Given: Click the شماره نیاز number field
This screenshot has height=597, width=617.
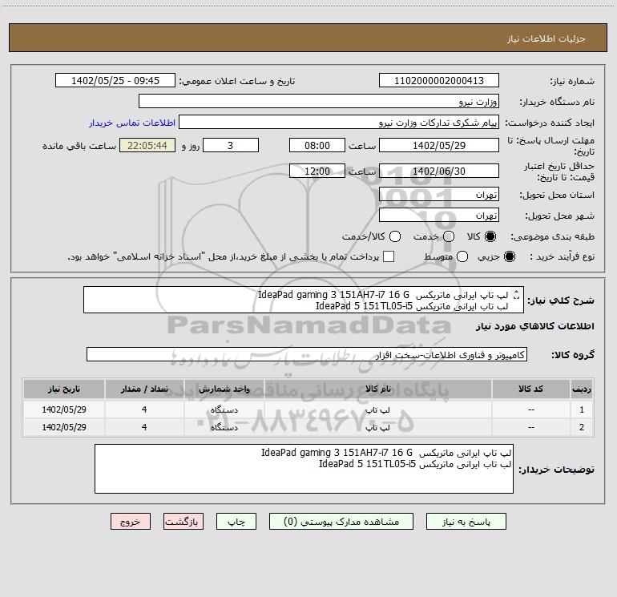Looking at the screenshot, I should pyautogui.click(x=439, y=81).
